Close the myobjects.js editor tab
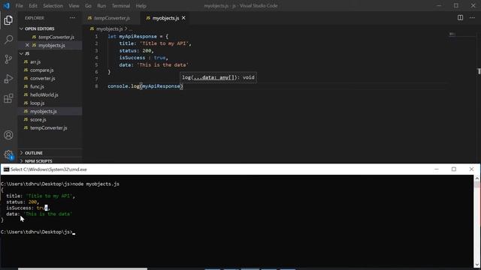 click(x=183, y=18)
